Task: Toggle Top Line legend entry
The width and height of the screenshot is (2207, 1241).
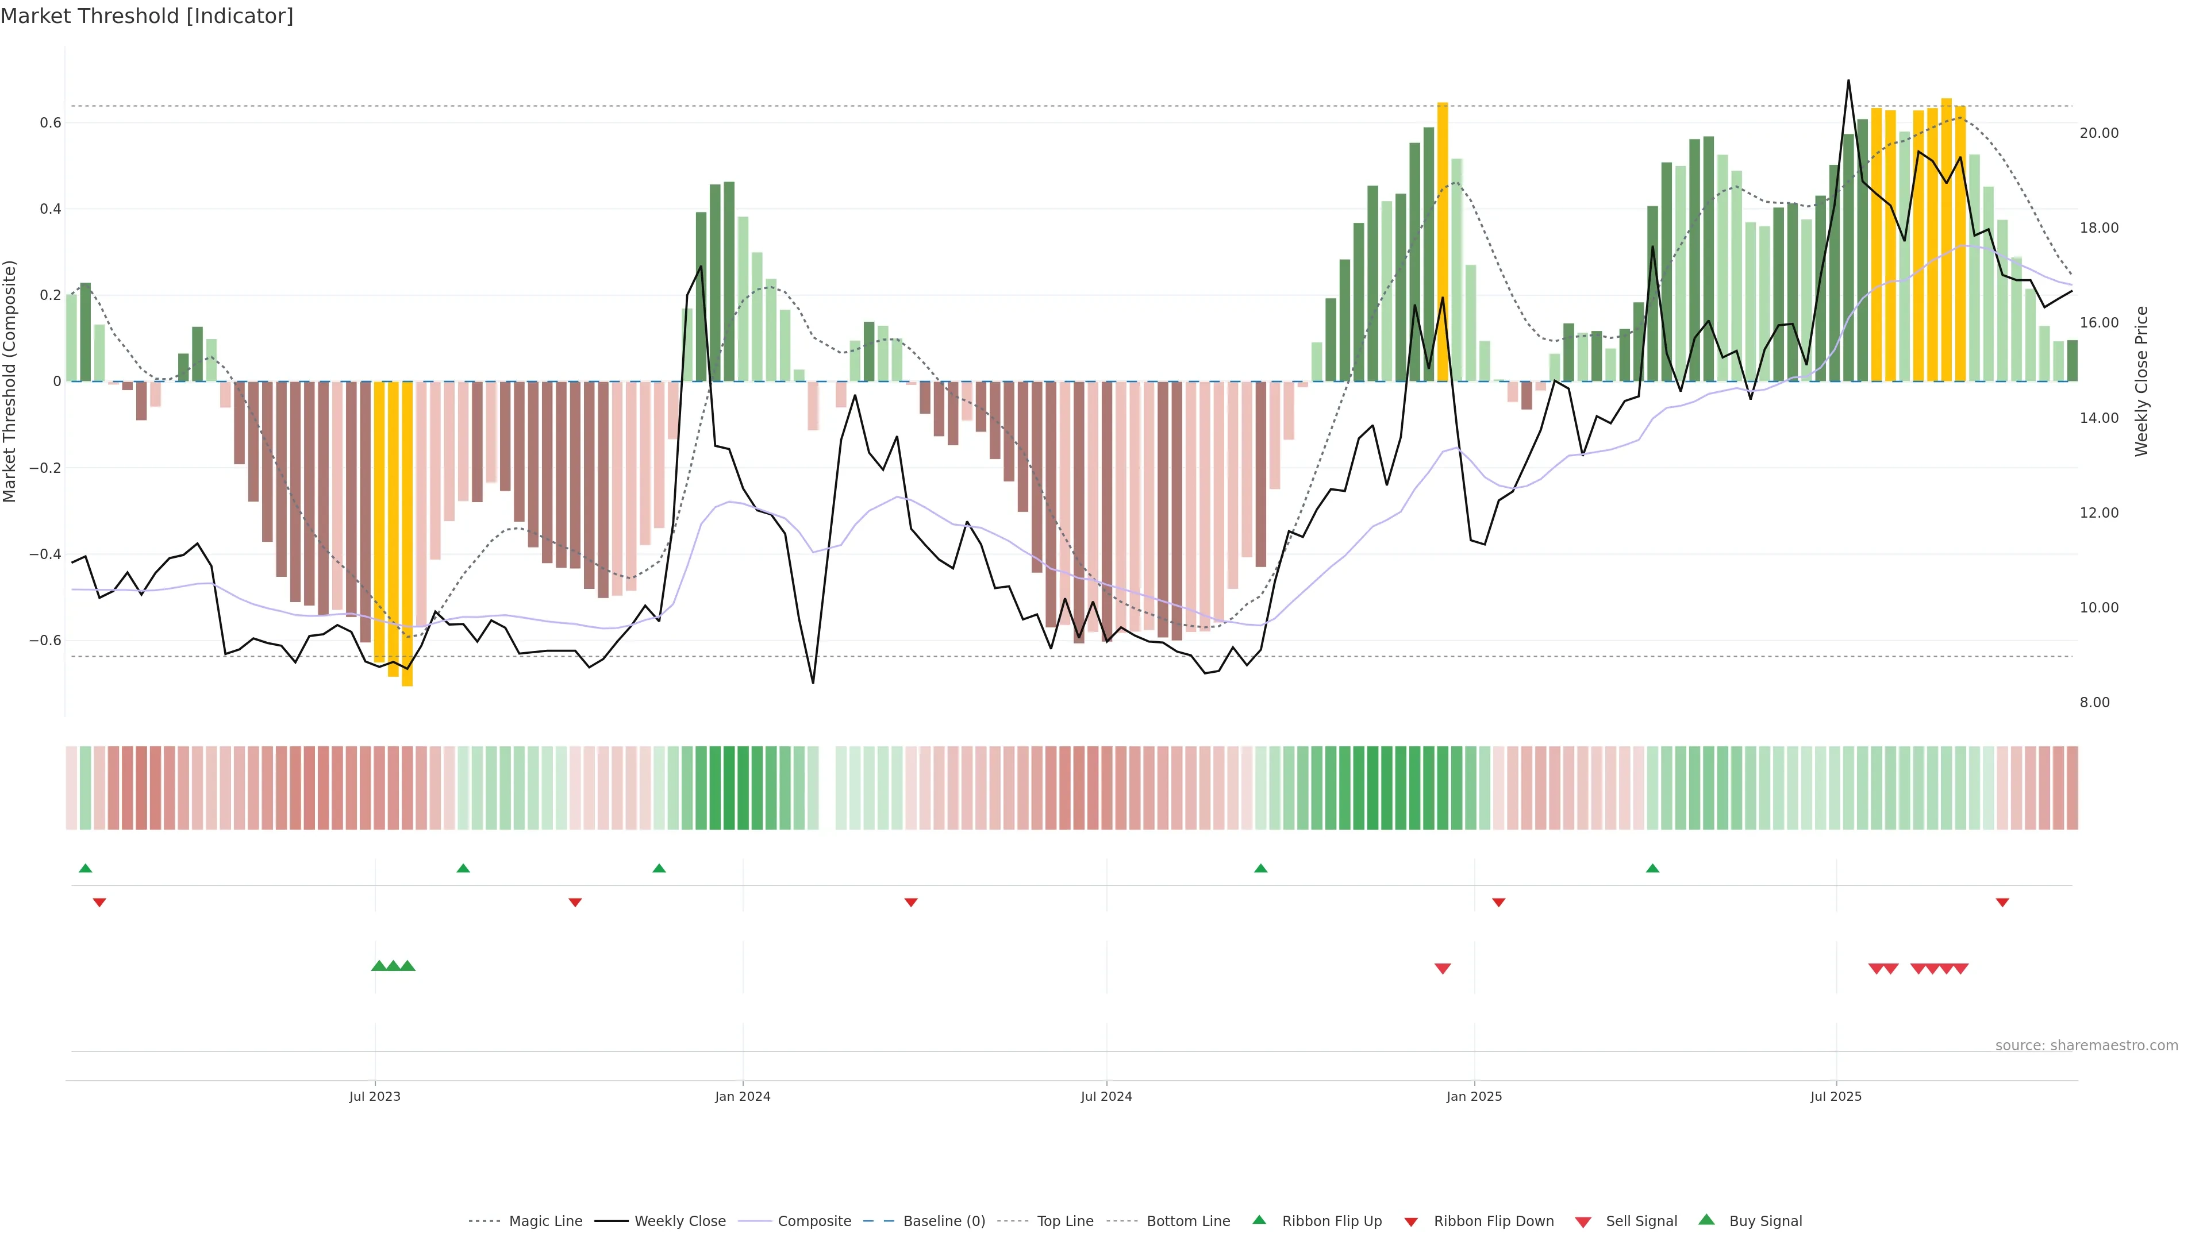Action: [x=1065, y=1221]
